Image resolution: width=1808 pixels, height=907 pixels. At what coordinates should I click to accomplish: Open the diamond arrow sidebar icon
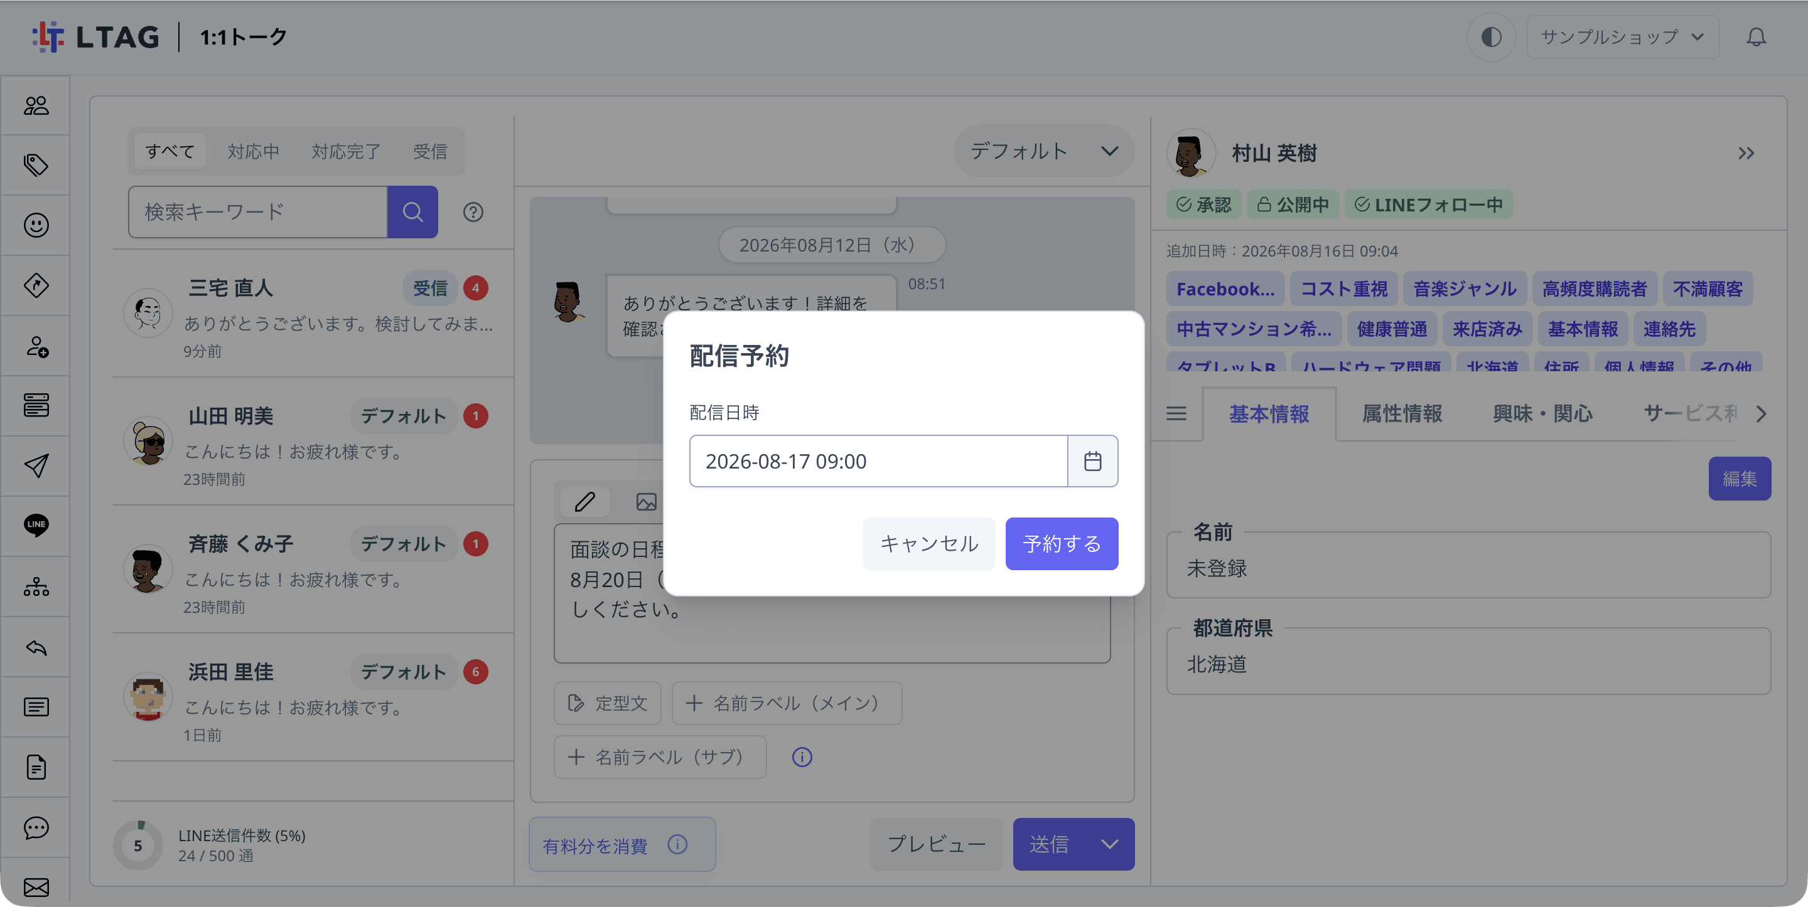coord(36,285)
